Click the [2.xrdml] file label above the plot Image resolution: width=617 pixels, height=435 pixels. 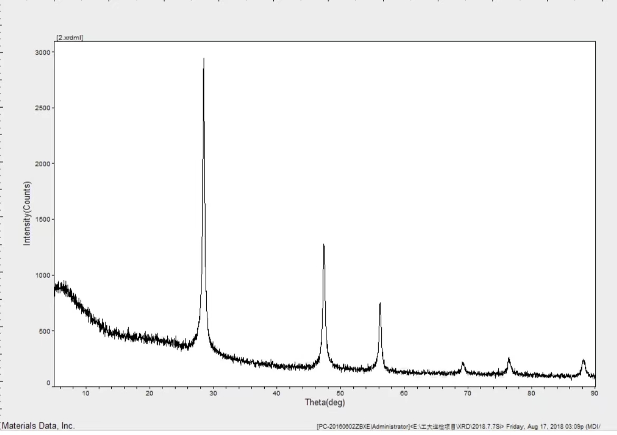70,38
